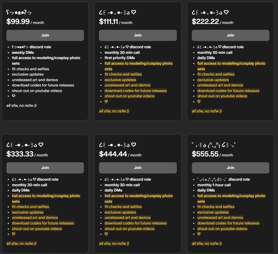This screenshot has height=254, width=278.
Task: Join the $111.11 per month tier
Action: pyautogui.click(x=138, y=35)
